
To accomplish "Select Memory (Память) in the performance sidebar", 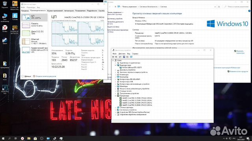I will click(34, 25).
